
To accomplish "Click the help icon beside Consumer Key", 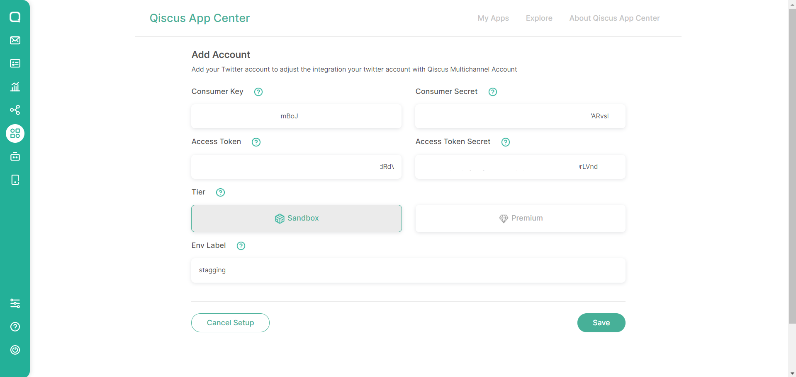I will click(258, 92).
